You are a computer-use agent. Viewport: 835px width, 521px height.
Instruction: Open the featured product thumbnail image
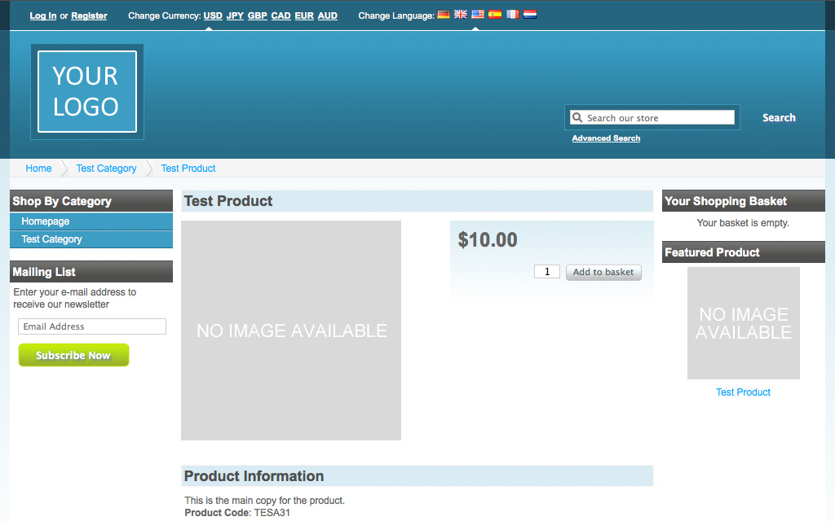pos(743,323)
